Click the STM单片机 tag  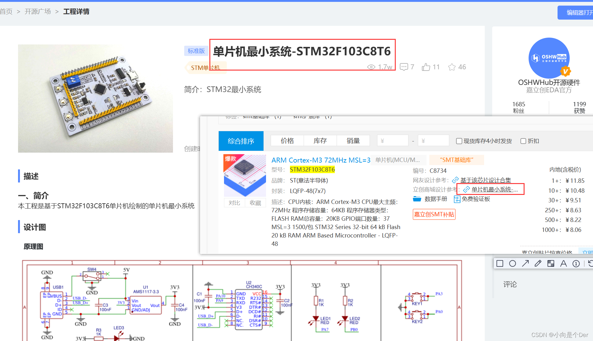click(205, 68)
